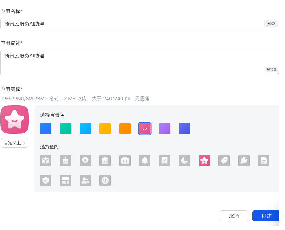Choose the wallet-style app icon
The height and width of the screenshot is (230, 285).
coord(105,161)
